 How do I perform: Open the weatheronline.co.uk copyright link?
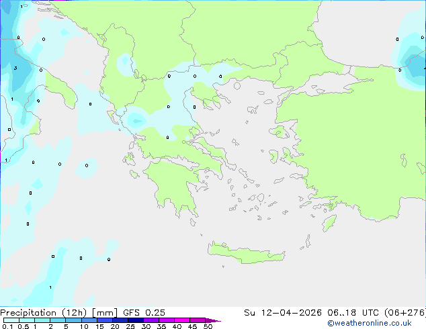click(x=370, y=323)
